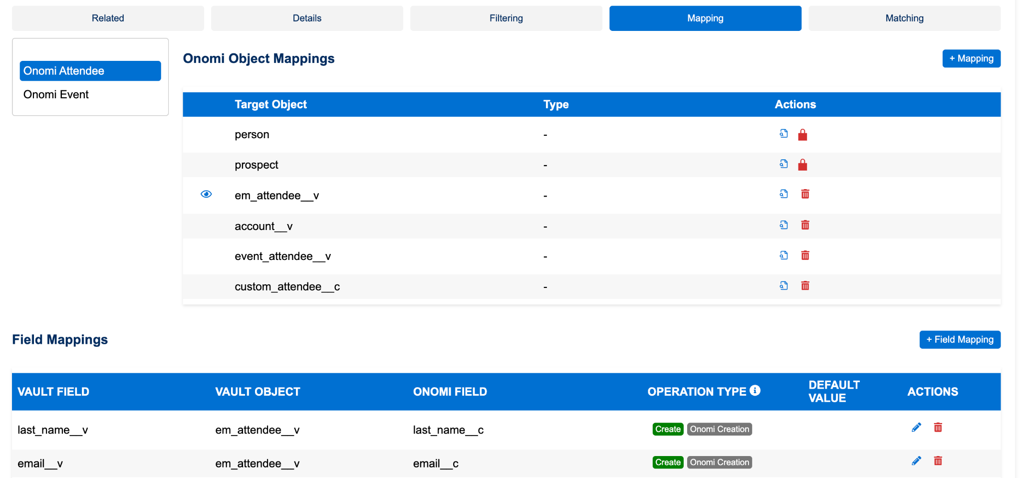Image resolution: width=1022 pixels, height=478 pixels.
Task: Copy the event_attendee__v mapping
Action: click(783, 255)
